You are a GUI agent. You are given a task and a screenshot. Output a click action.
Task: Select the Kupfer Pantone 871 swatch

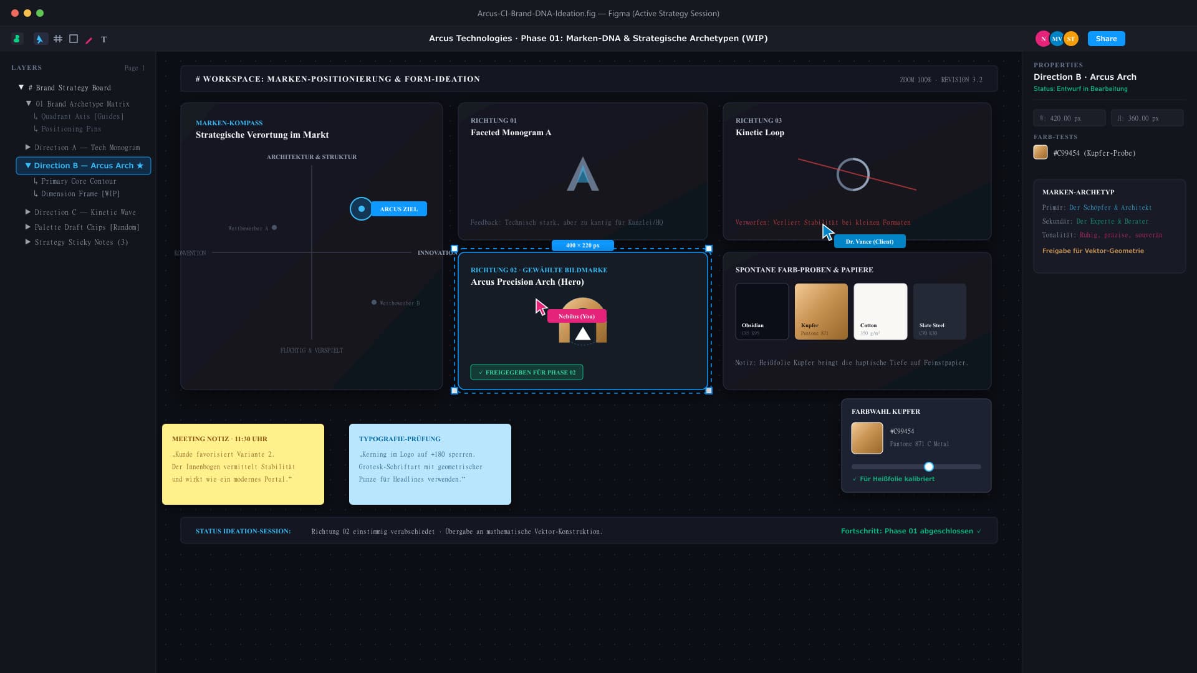821,312
